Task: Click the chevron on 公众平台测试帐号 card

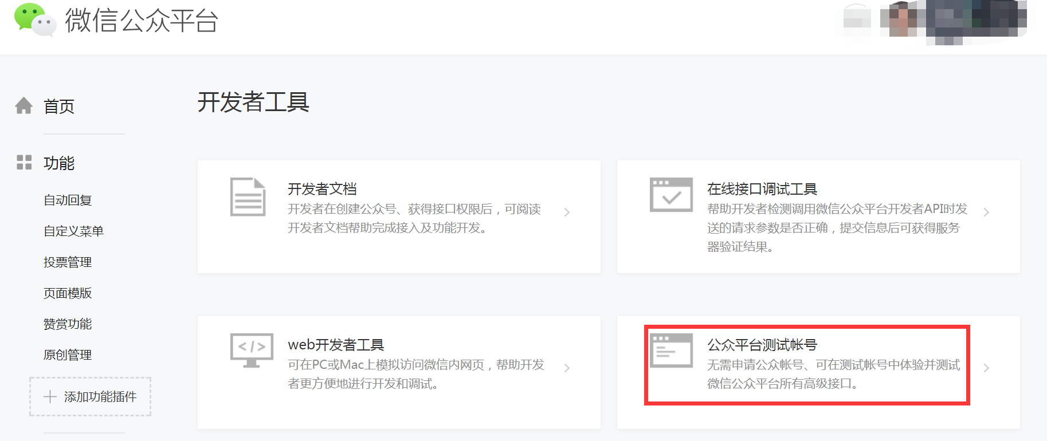Action: pos(986,368)
